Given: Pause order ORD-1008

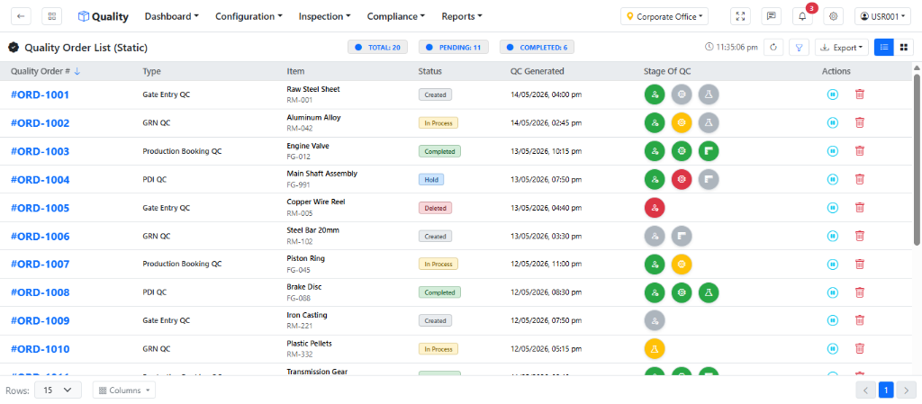Looking at the screenshot, I should click(x=832, y=292).
